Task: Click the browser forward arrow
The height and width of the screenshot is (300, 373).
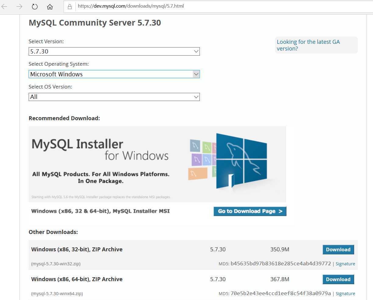Action: (x=19, y=6)
